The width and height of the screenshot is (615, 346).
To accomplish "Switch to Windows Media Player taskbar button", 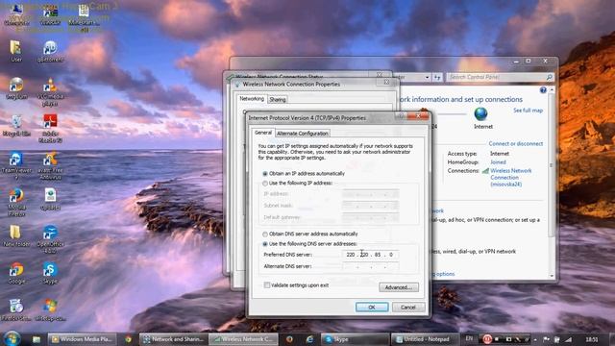I will [x=82, y=339].
